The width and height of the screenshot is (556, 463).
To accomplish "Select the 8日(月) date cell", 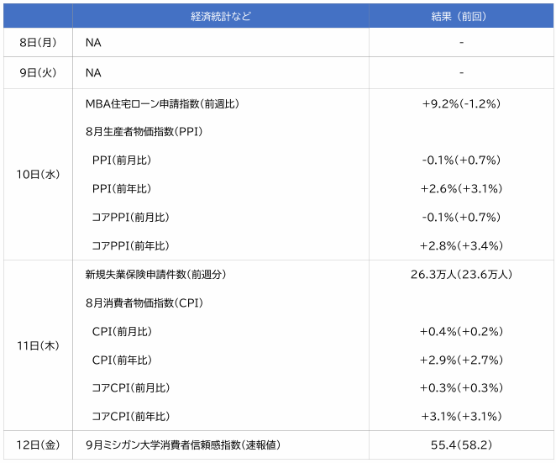I will (38, 43).
